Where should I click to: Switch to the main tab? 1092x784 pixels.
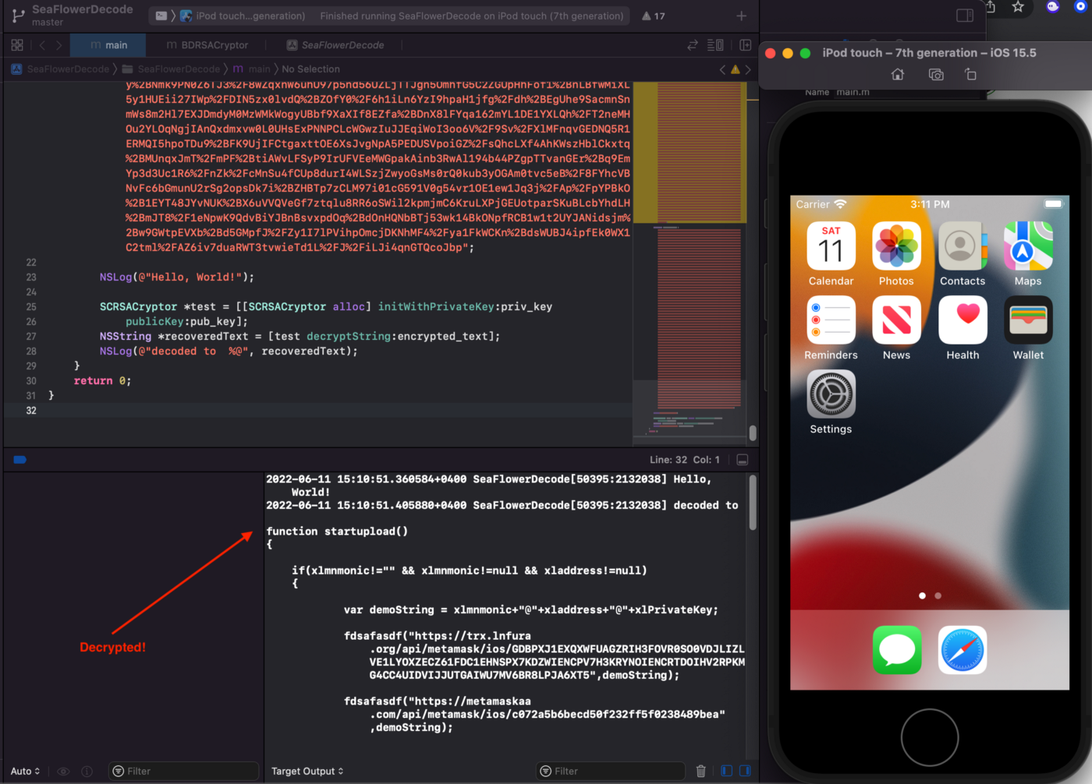[x=108, y=45]
